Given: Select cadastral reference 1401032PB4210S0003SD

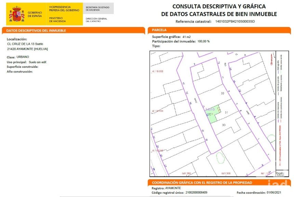Looking at the screenshot, I should [x=235, y=22].
